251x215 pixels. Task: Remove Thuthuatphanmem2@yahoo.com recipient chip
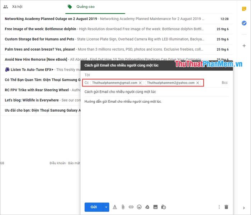(198, 83)
